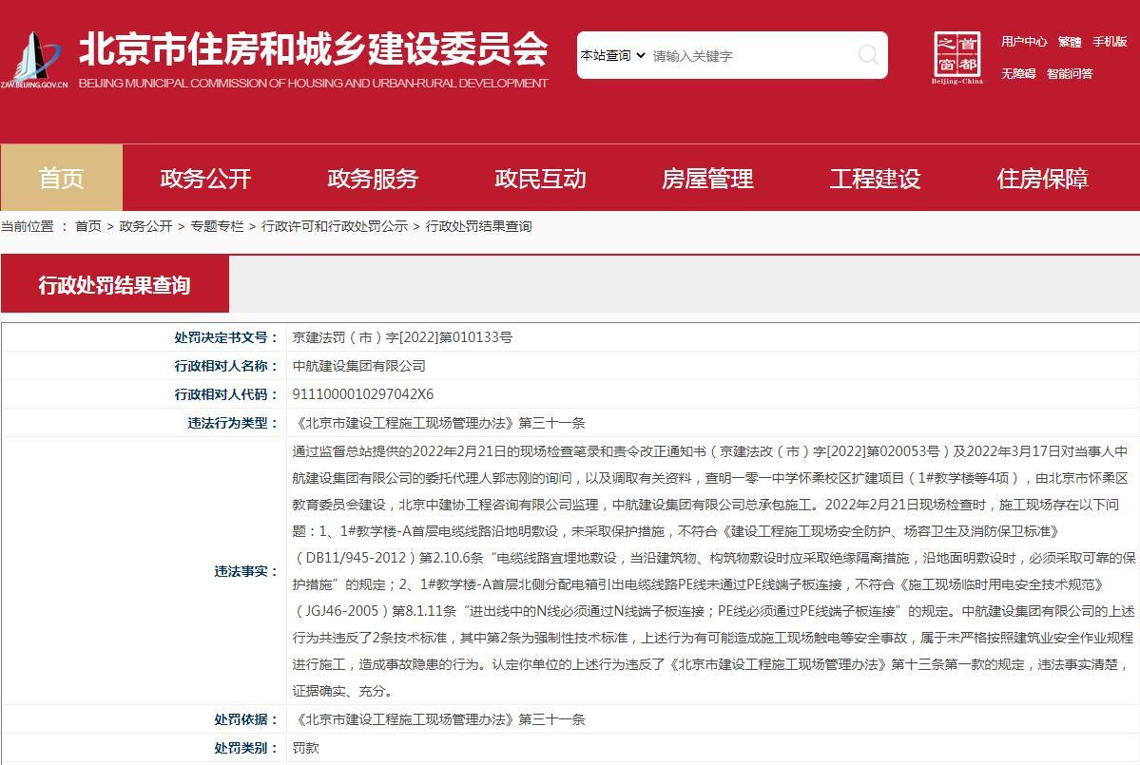Click breadcrumb 政务公开 link
Screen dimensions: 1140x765
pos(145,226)
